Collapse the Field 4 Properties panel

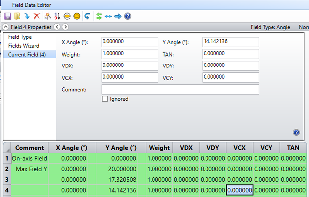pos(6,27)
